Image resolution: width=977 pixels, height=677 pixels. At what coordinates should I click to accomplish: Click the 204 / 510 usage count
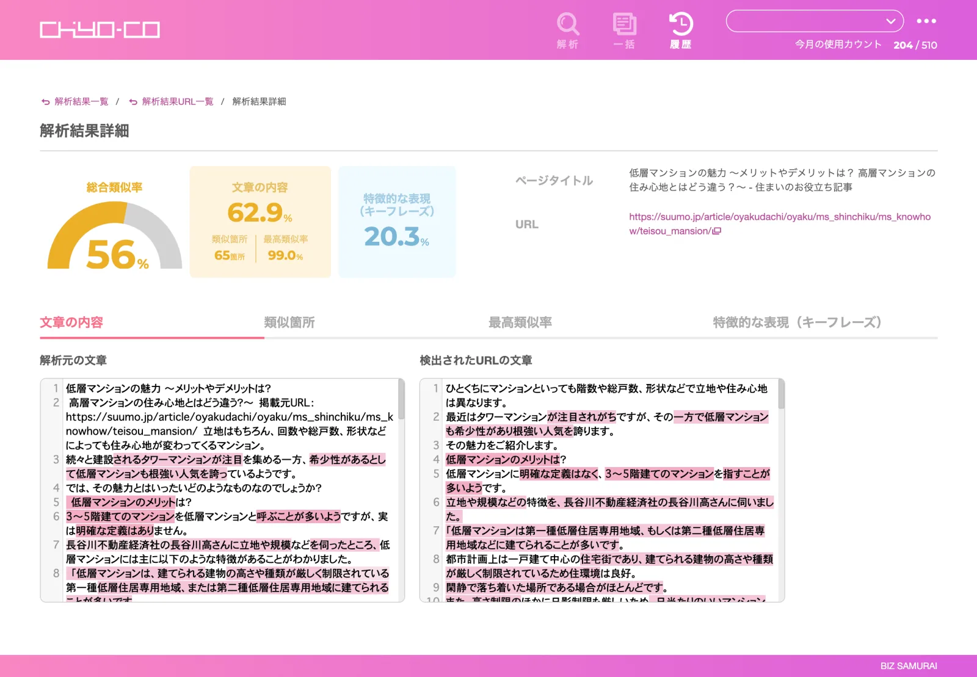click(915, 45)
